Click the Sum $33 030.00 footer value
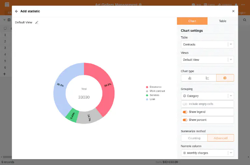 [167, 162]
